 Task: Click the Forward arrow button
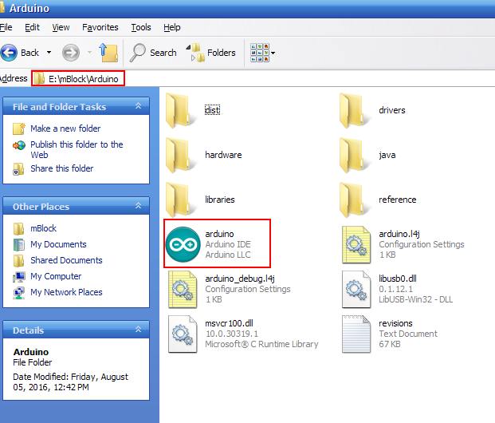(x=71, y=53)
